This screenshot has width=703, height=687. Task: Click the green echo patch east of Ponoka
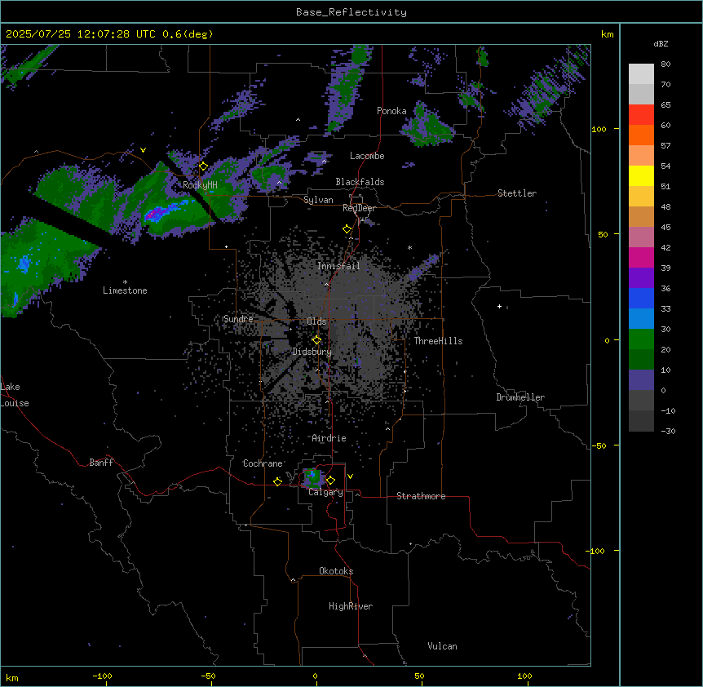click(x=427, y=126)
